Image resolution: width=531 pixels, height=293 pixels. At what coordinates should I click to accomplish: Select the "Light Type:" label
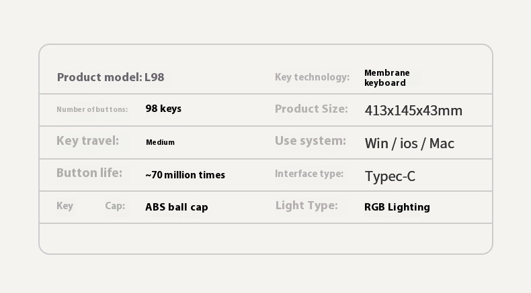[307, 206]
